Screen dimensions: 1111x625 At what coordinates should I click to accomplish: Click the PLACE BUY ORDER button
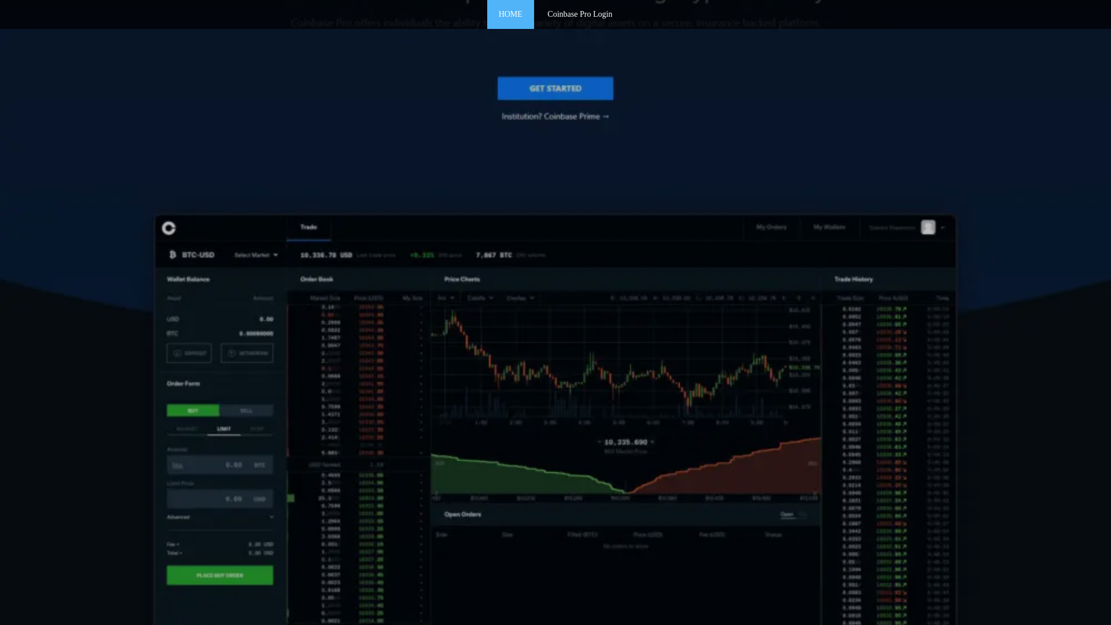click(220, 575)
